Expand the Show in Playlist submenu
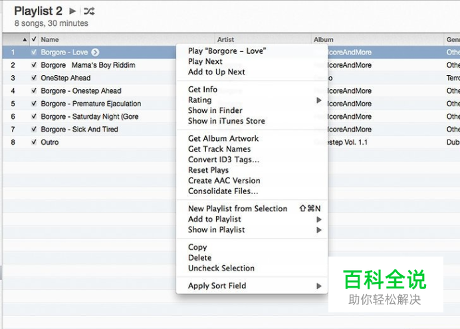The height and width of the screenshot is (329, 460). [x=319, y=230]
